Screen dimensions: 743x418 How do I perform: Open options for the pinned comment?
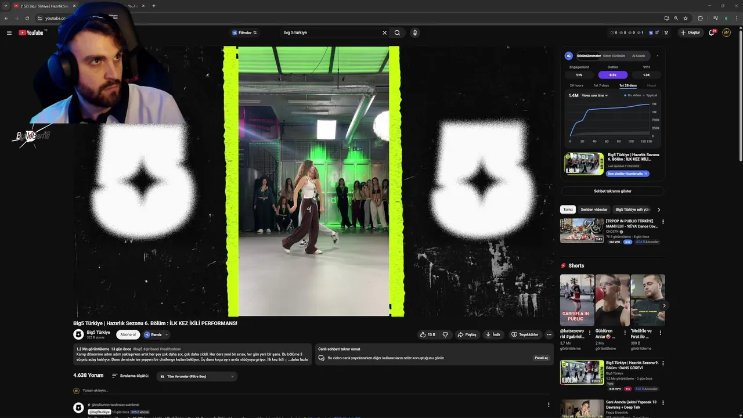point(549,405)
